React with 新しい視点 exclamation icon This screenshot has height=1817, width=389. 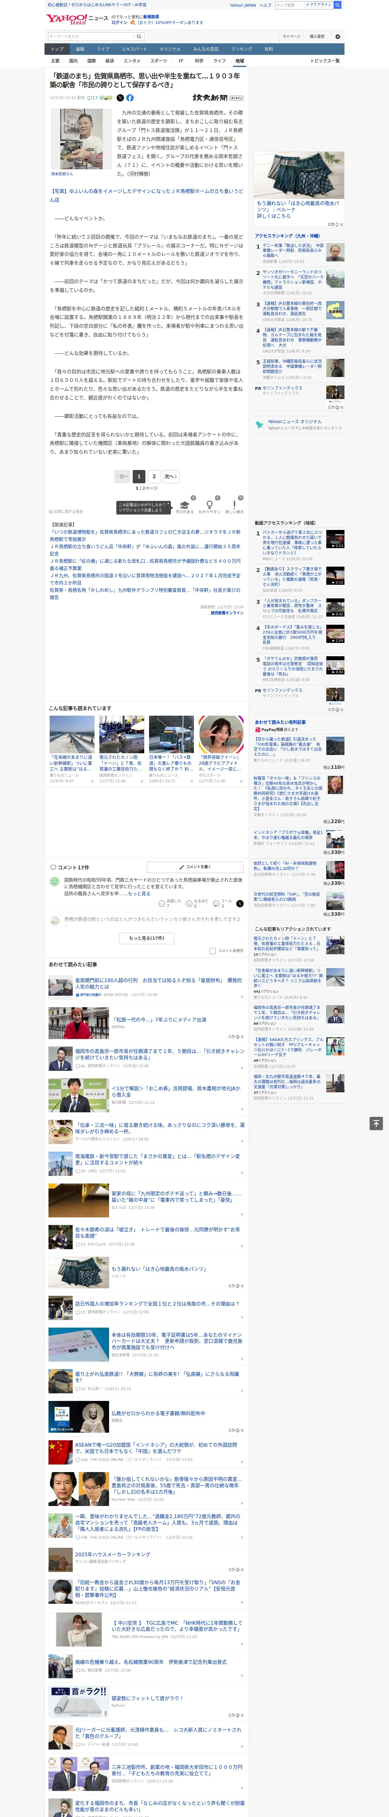[234, 505]
